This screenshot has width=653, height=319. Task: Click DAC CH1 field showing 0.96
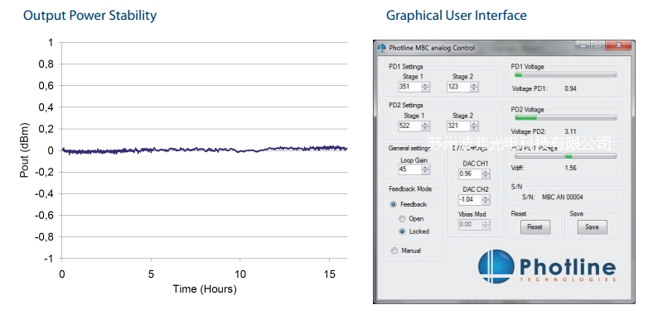click(471, 174)
